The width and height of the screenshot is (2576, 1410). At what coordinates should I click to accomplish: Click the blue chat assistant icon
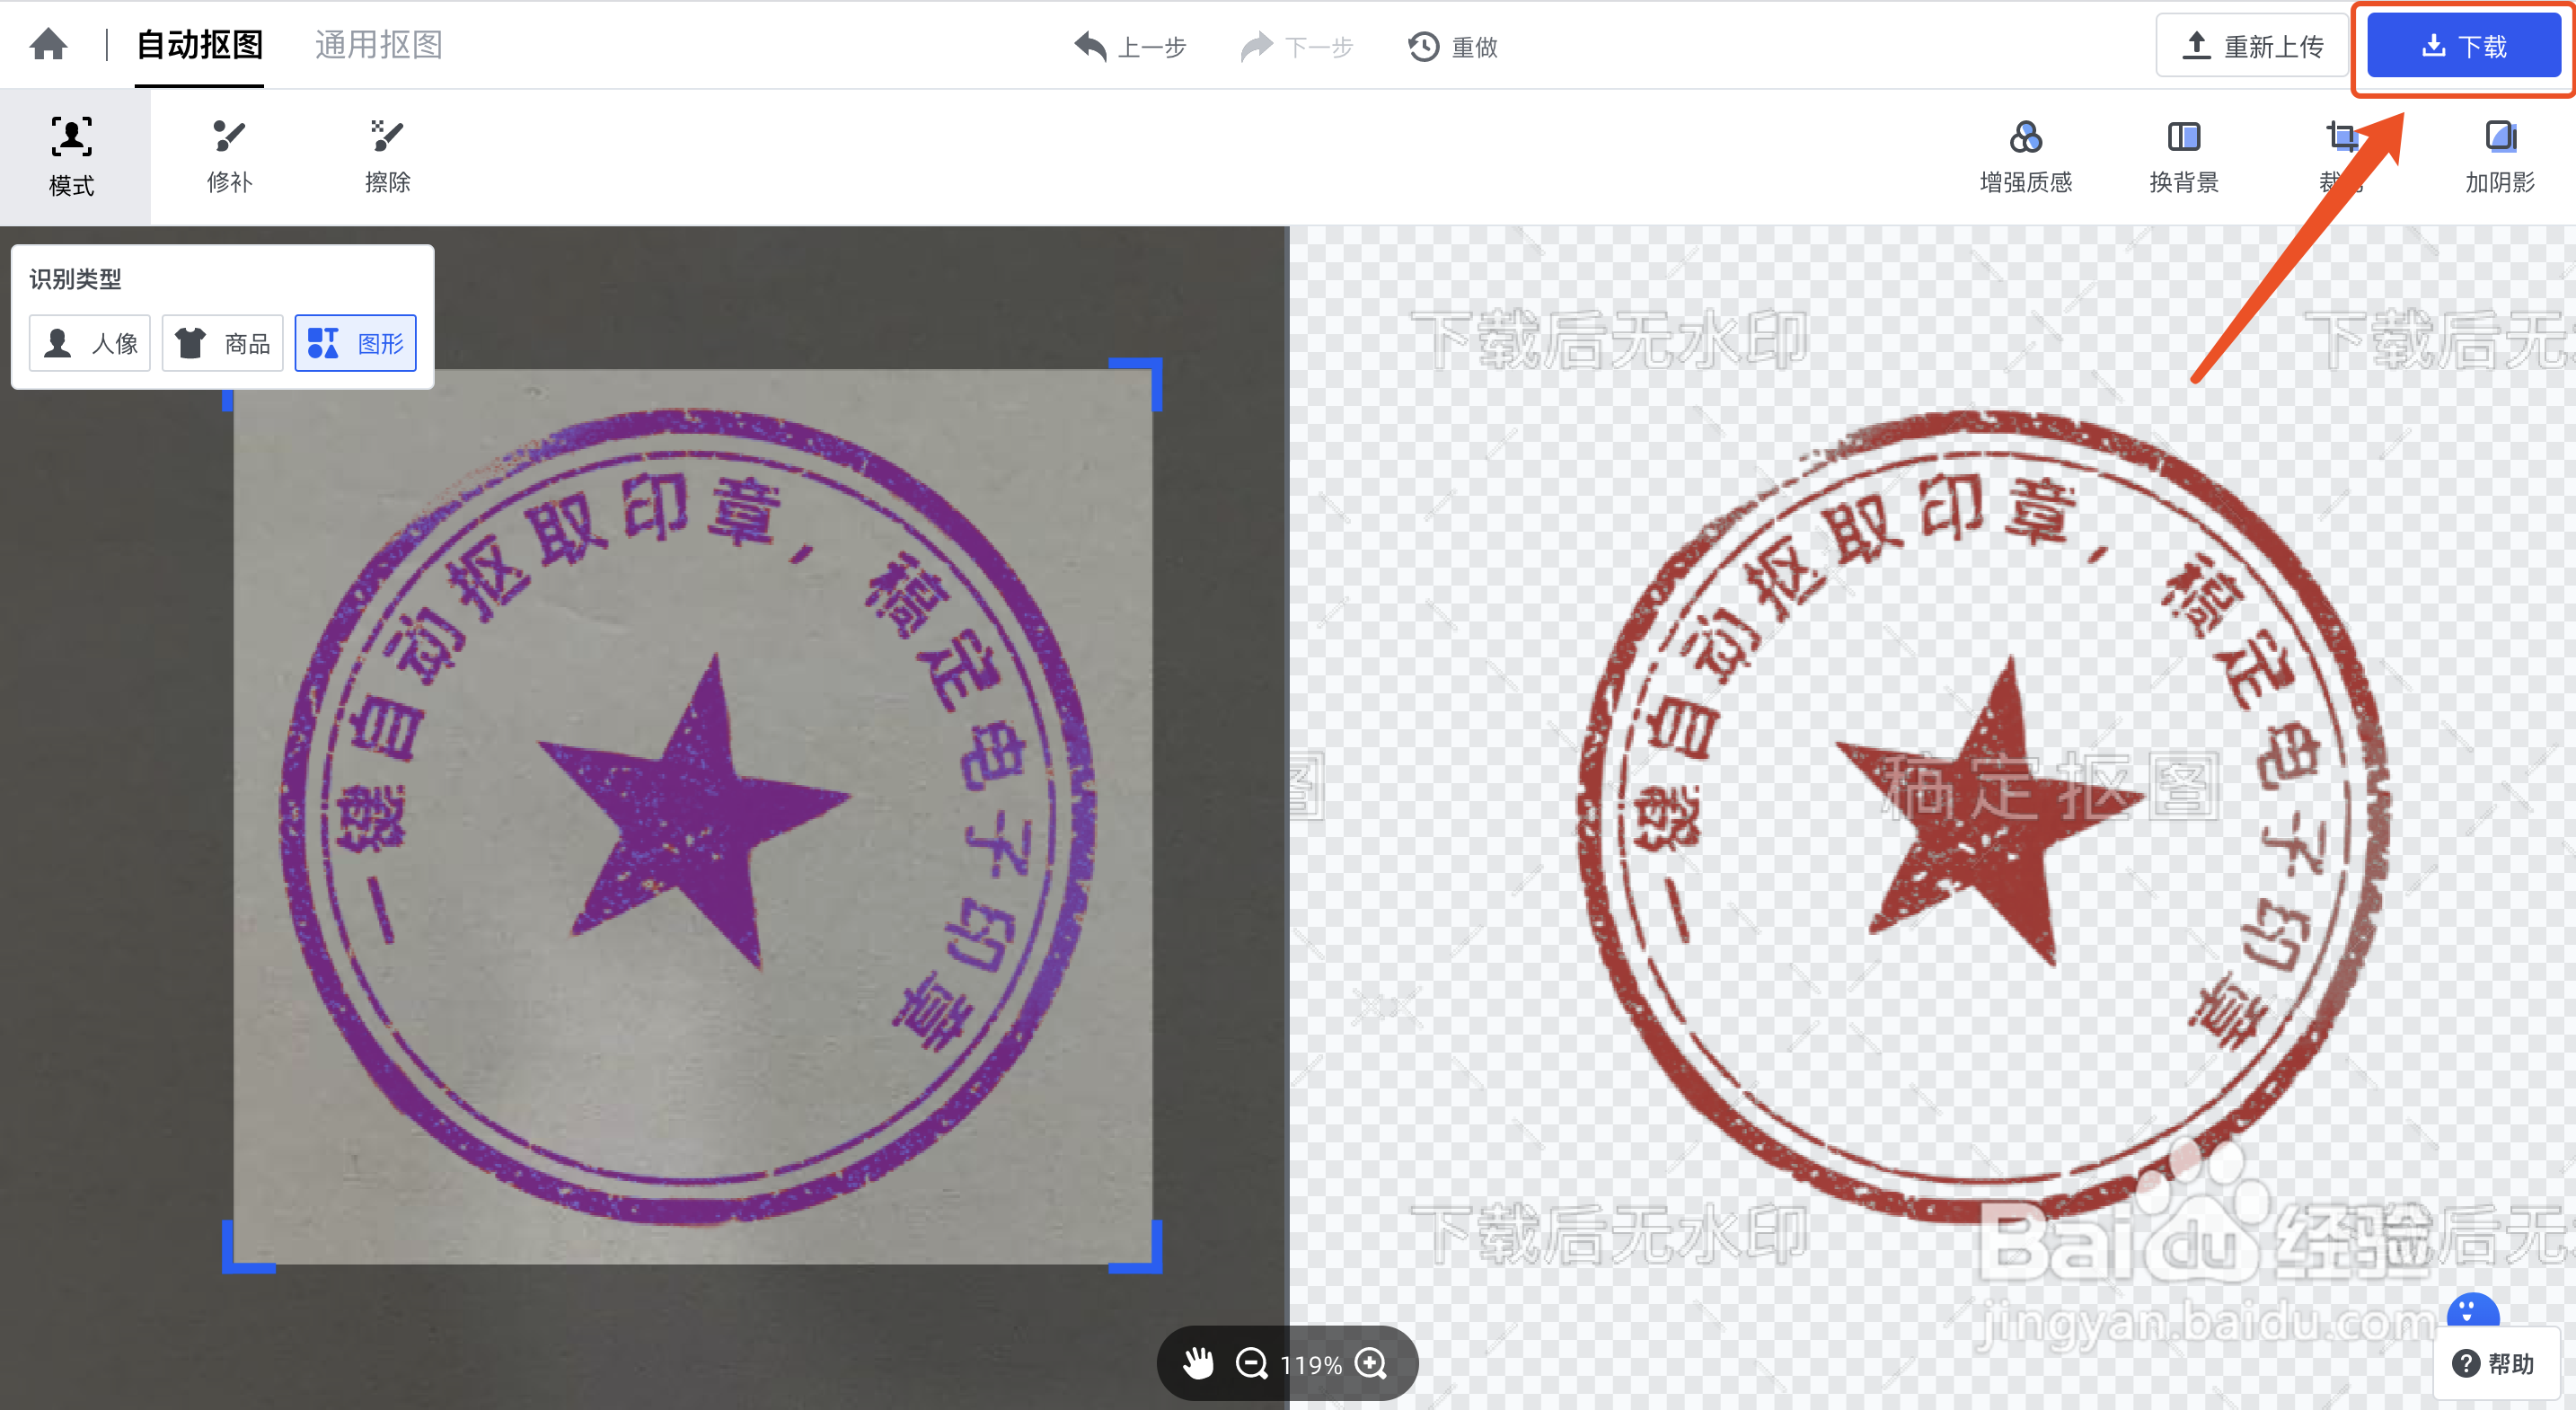(2473, 1310)
